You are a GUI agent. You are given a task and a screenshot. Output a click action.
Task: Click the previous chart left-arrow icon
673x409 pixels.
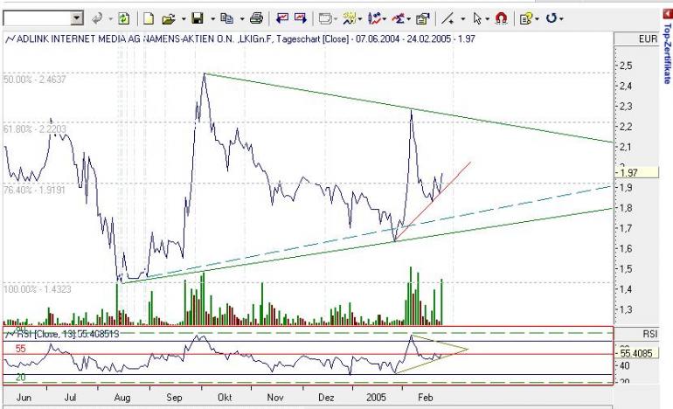(x=282, y=18)
